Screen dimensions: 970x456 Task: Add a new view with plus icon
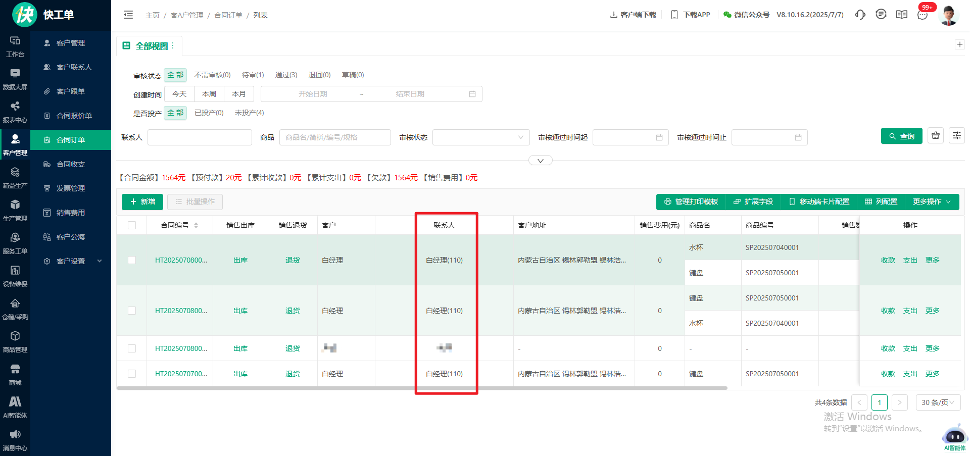pos(959,44)
